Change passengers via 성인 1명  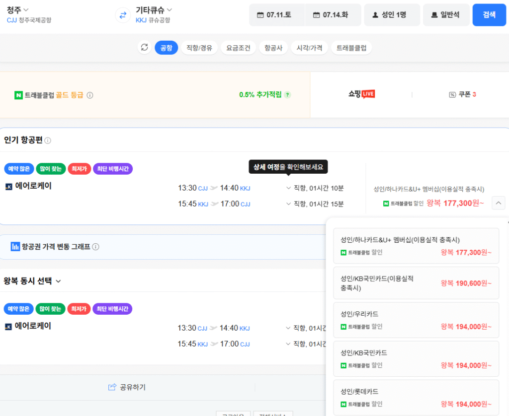tap(392, 15)
